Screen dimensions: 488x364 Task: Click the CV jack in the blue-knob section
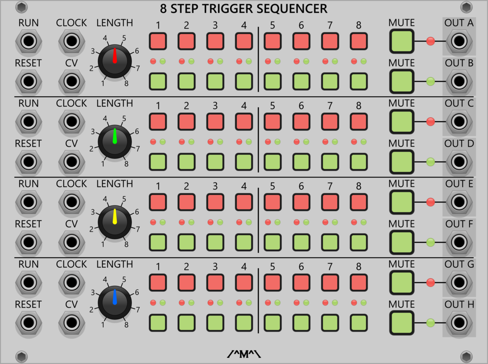(72, 322)
